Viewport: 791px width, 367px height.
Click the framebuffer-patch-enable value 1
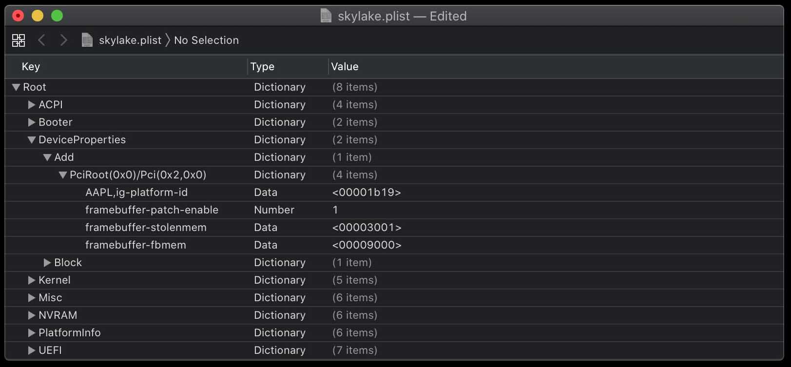tap(335, 210)
